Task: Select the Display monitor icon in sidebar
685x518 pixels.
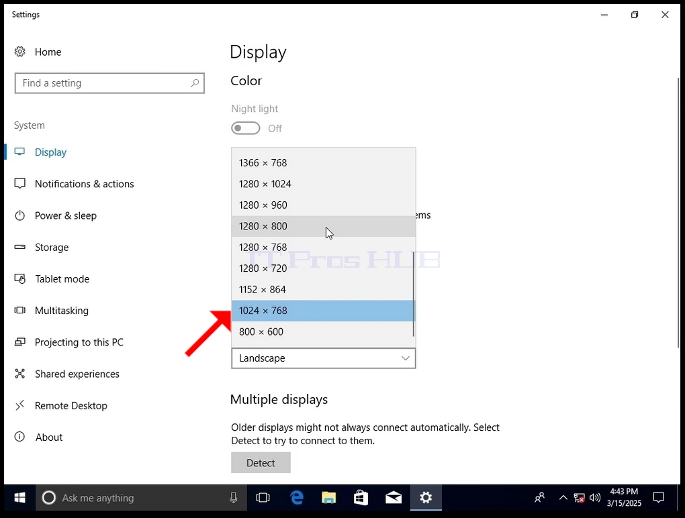Action: click(x=19, y=152)
